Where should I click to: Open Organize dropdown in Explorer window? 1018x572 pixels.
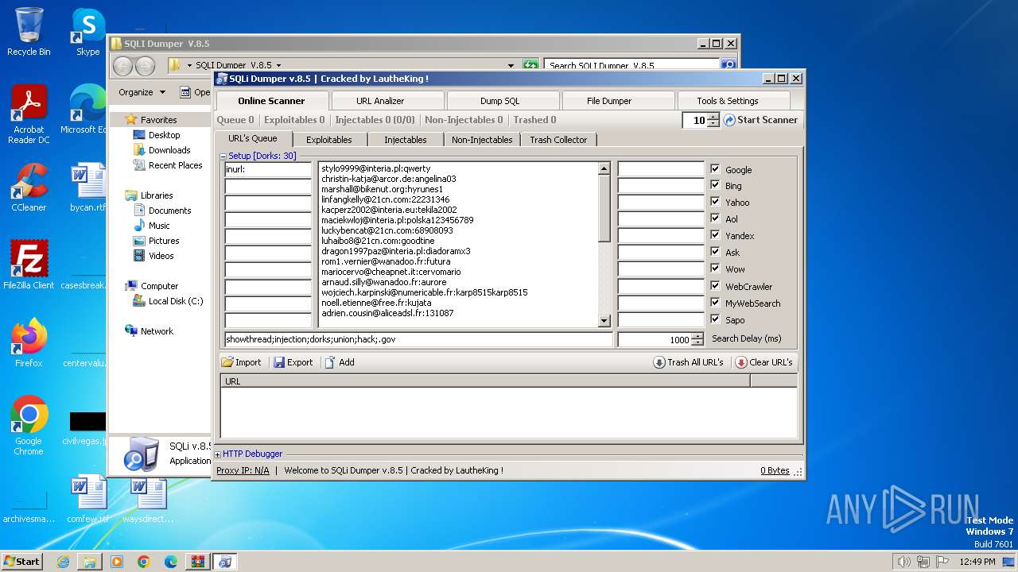[x=142, y=92]
